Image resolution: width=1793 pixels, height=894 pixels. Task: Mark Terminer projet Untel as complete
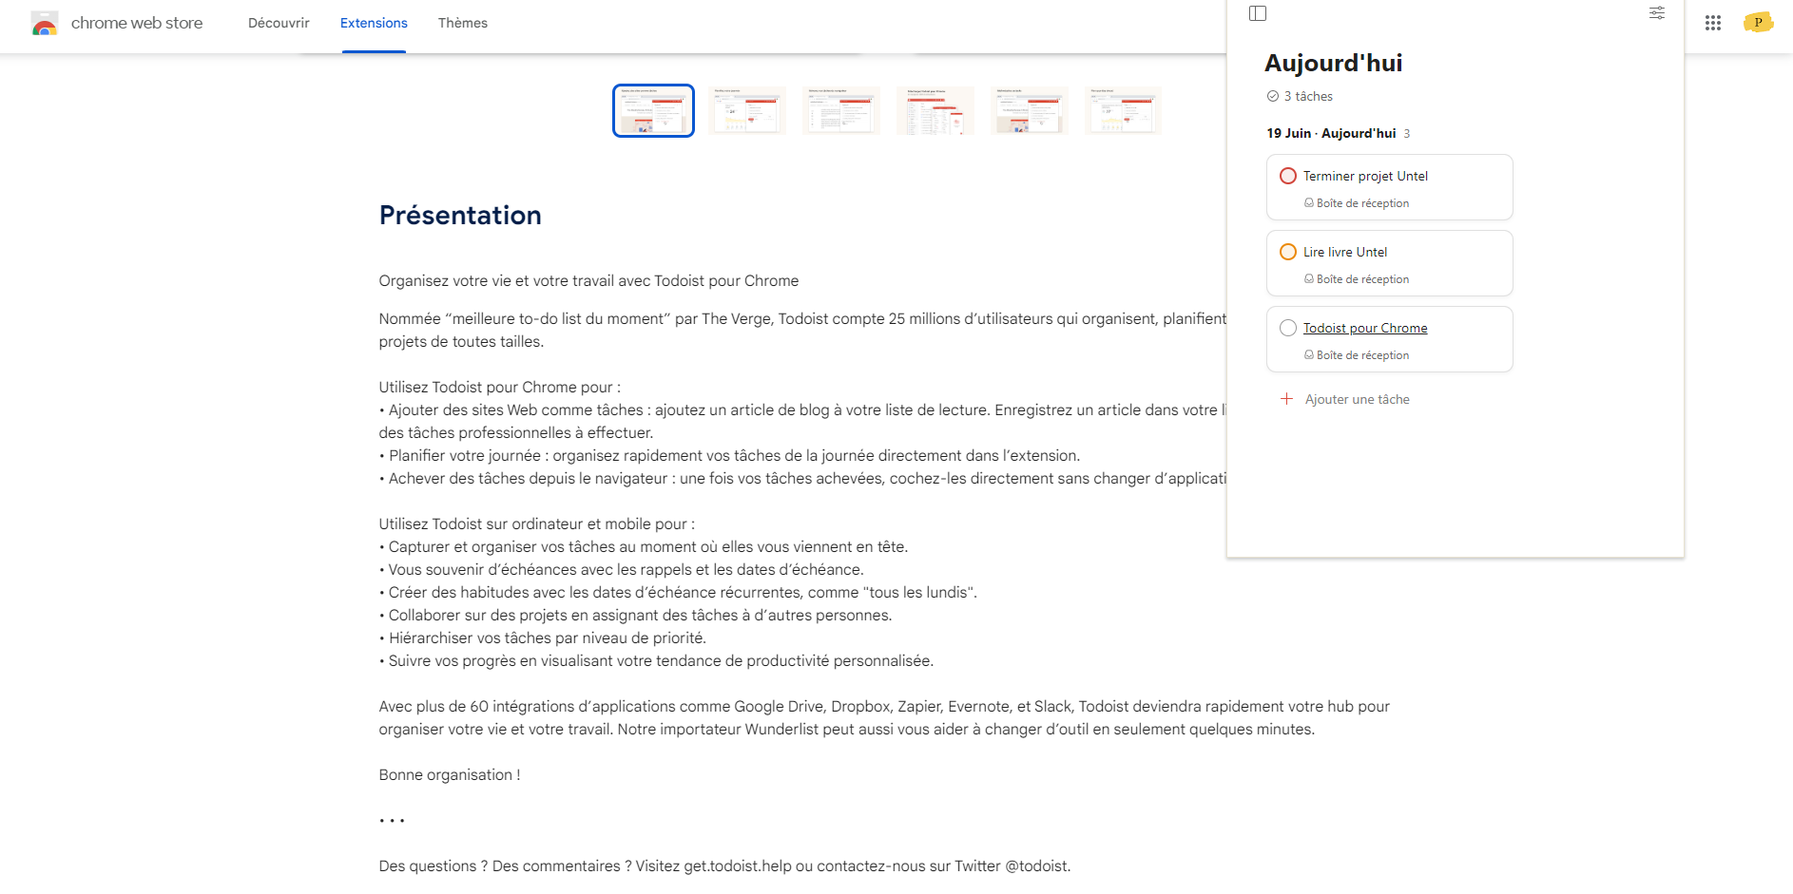click(1288, 175)
